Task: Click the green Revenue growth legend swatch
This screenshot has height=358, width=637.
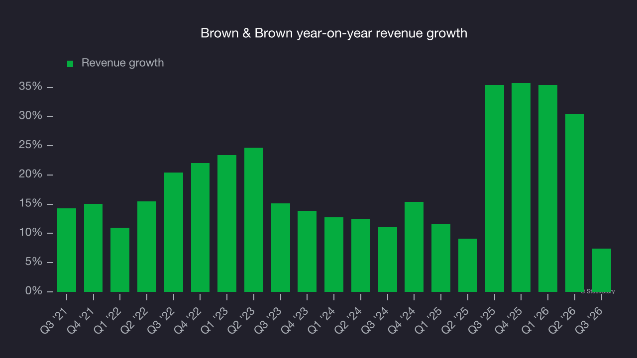Action: click(70, 64)
